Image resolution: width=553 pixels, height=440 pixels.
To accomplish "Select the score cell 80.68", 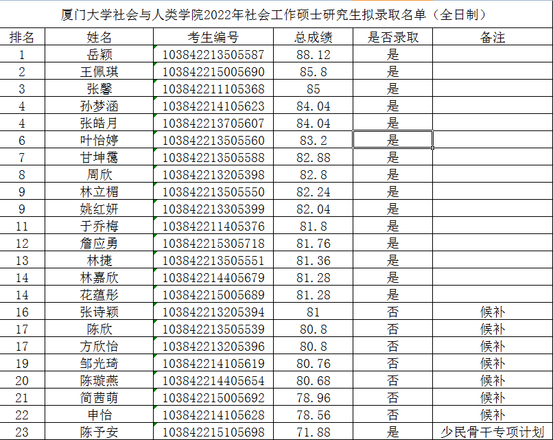I will 313,380.
